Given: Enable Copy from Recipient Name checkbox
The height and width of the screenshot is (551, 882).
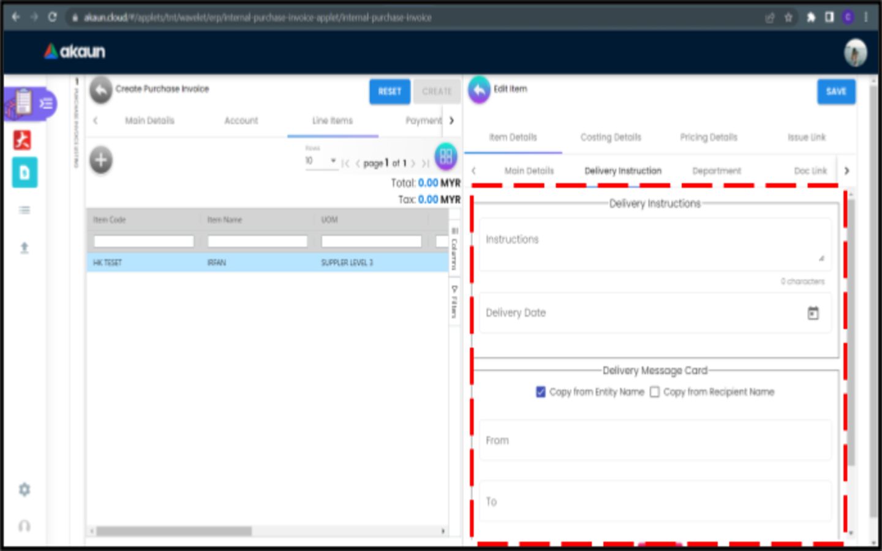Looking at the screenshot, I should pyautogui.click(x=655, y=392).
